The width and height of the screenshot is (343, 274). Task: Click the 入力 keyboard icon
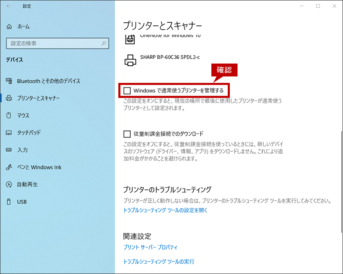[9, 150]
